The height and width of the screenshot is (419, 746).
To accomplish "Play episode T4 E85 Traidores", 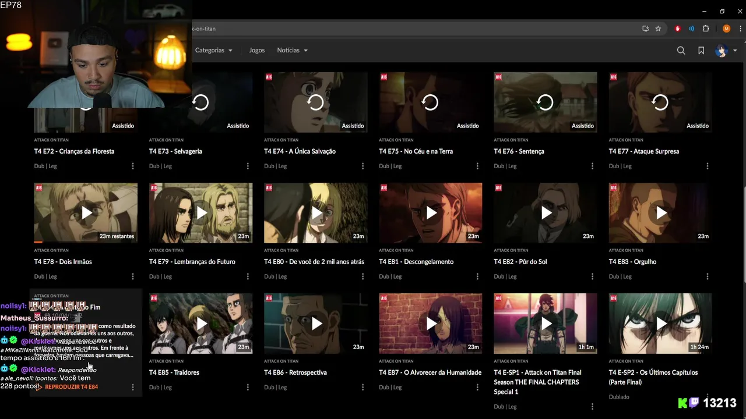I will pyautogui.click(x=200, y=324).
